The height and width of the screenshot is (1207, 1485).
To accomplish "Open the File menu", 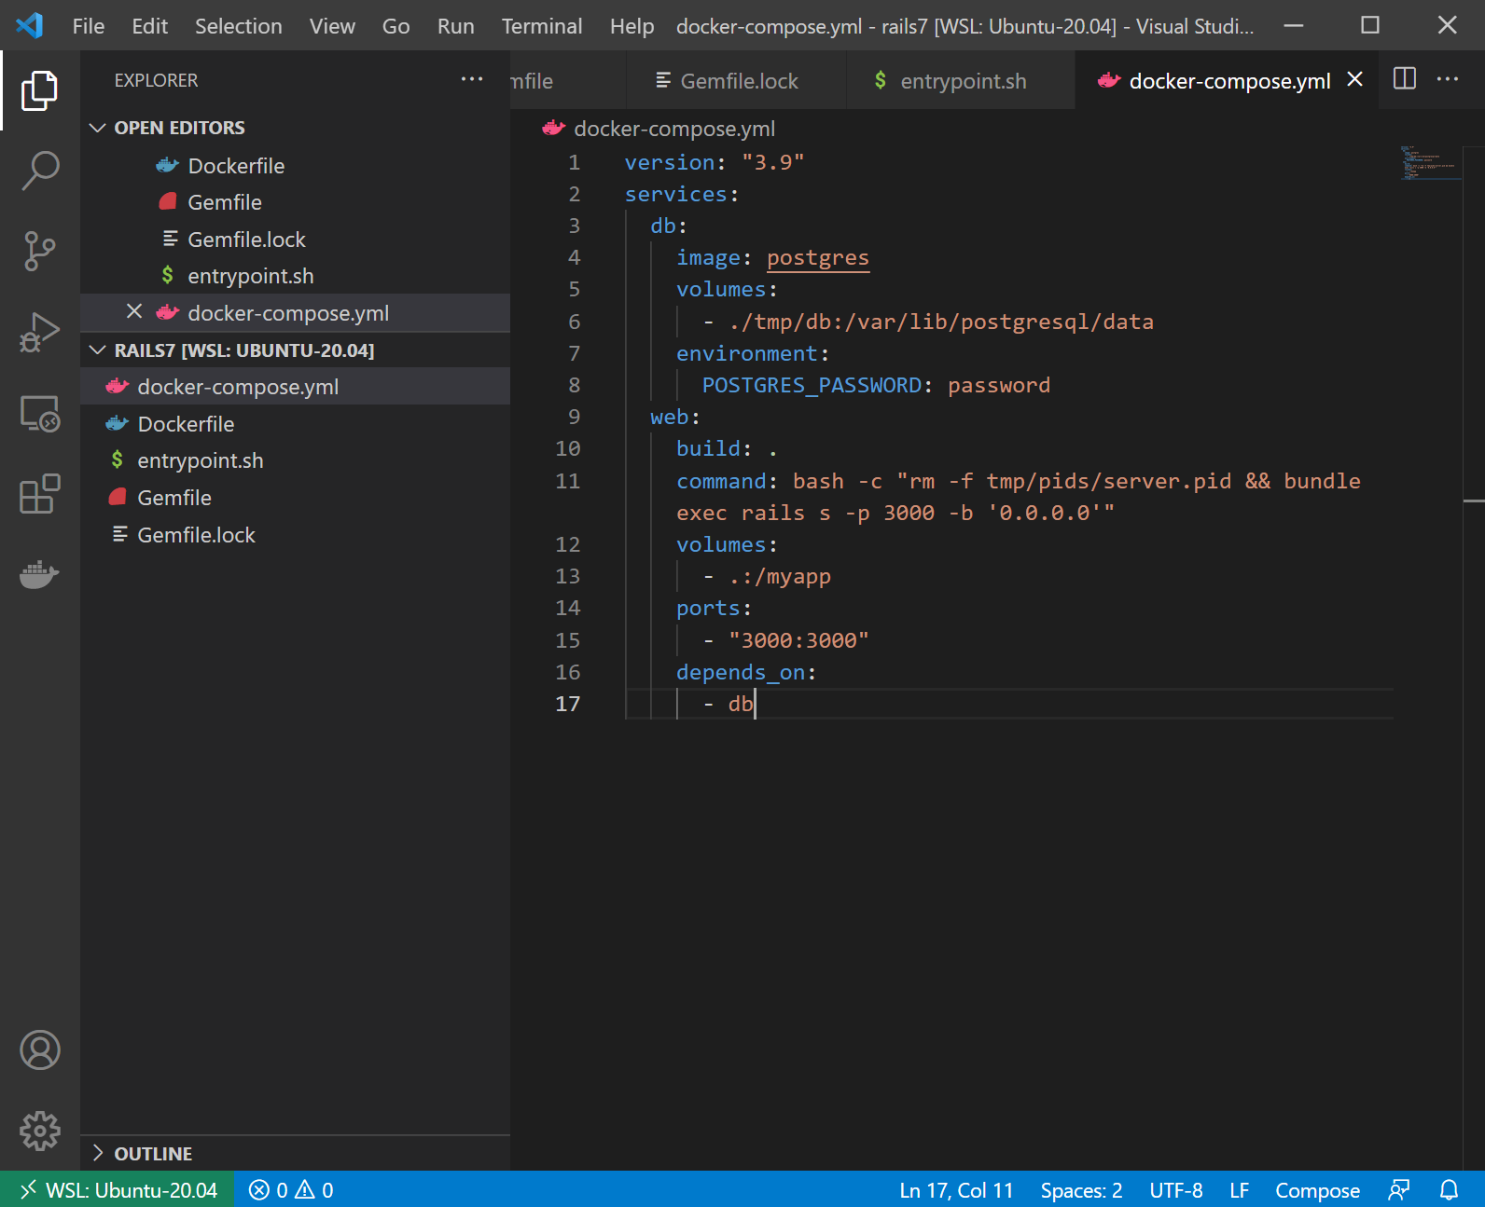I will [89, 26].
